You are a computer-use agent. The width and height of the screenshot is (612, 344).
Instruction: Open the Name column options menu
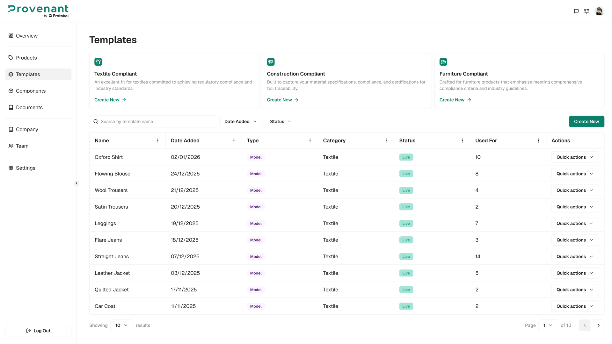pyautogui.click(x=158, y=140)
